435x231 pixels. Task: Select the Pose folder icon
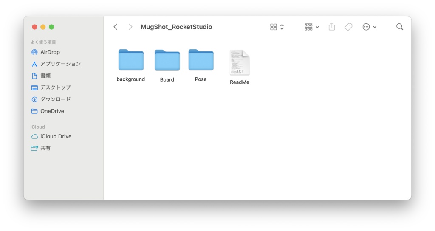tap(201, 60)
